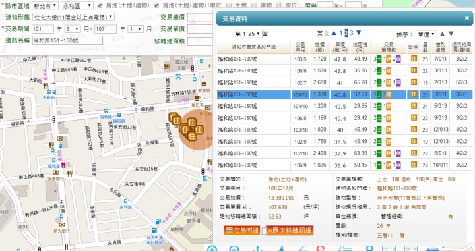Screen dimensions: 475x251
Task: Check the 建物 checkbox
Action: click(254, 5)
